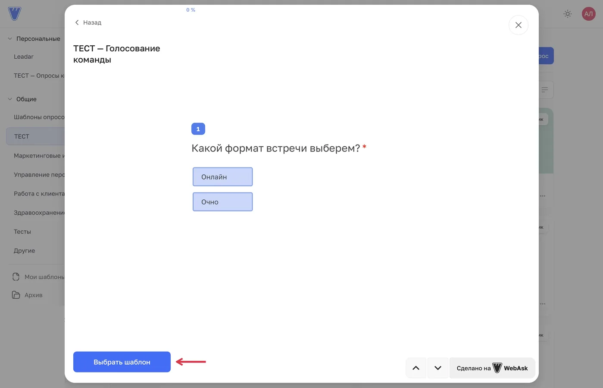The width and height of the screenshot is (603, 388).
Task: Collapse the Персональные section
Action: point(10,39)
